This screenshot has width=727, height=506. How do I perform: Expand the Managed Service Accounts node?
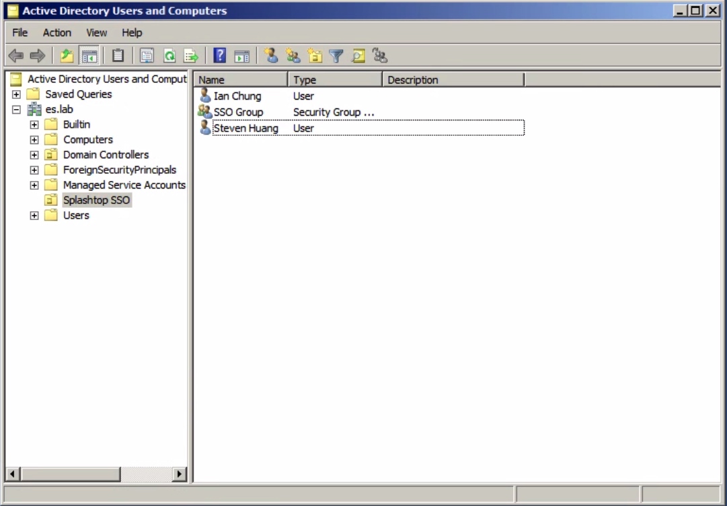[34, 186]
